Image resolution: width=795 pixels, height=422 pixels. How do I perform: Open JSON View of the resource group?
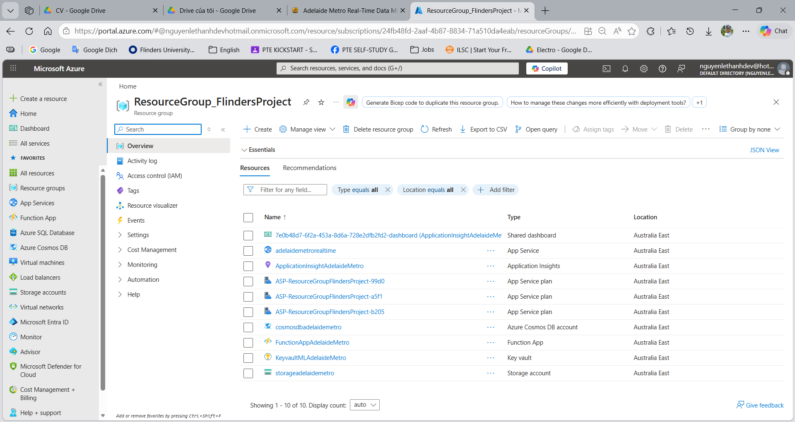[x=764, y=150]
